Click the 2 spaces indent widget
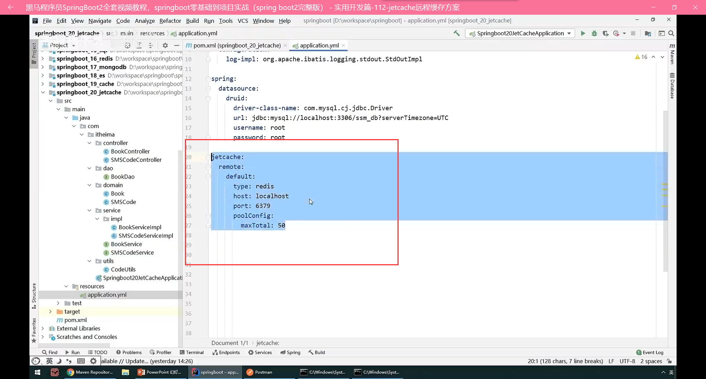Viewport: 706px width, 379px height. (651, 361)
